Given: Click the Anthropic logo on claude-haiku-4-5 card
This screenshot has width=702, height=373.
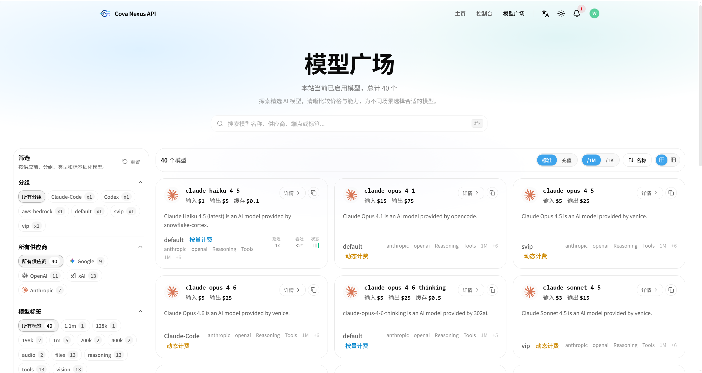Looking at the screenshot, I should 172,195.
